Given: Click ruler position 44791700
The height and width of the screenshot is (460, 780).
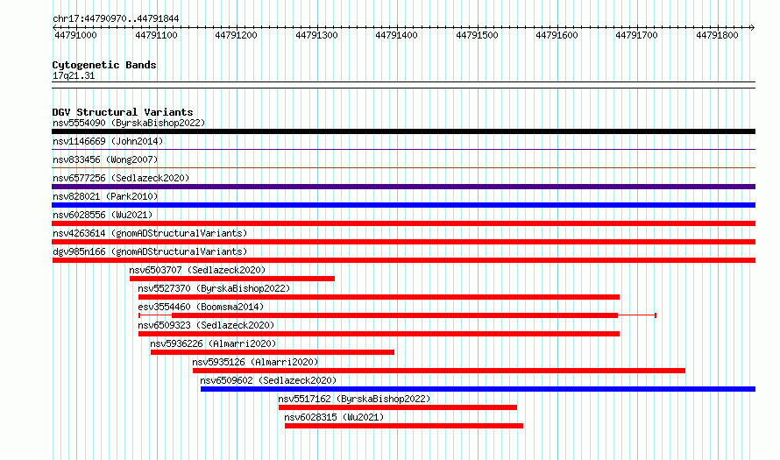Looking at the screenshot, I should click(x=637, y=35).
